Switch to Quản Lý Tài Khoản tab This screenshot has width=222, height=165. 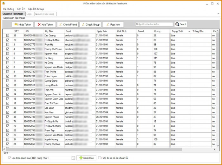(13, 14)
